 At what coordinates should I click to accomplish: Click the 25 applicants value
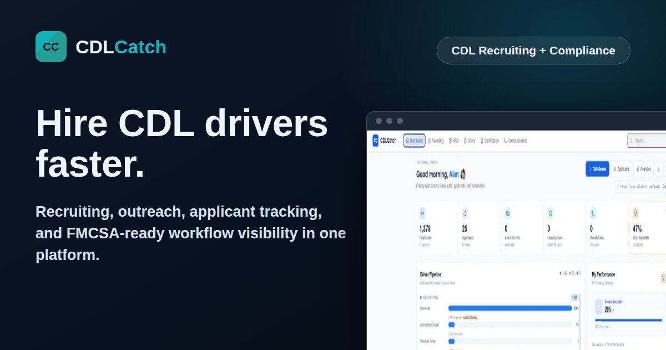[465, 228]
